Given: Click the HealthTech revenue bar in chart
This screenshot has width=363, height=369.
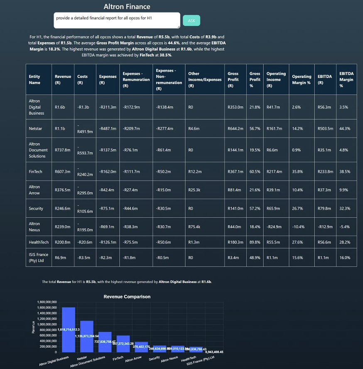Looking at the screenshot, I should tap(196, 349).
